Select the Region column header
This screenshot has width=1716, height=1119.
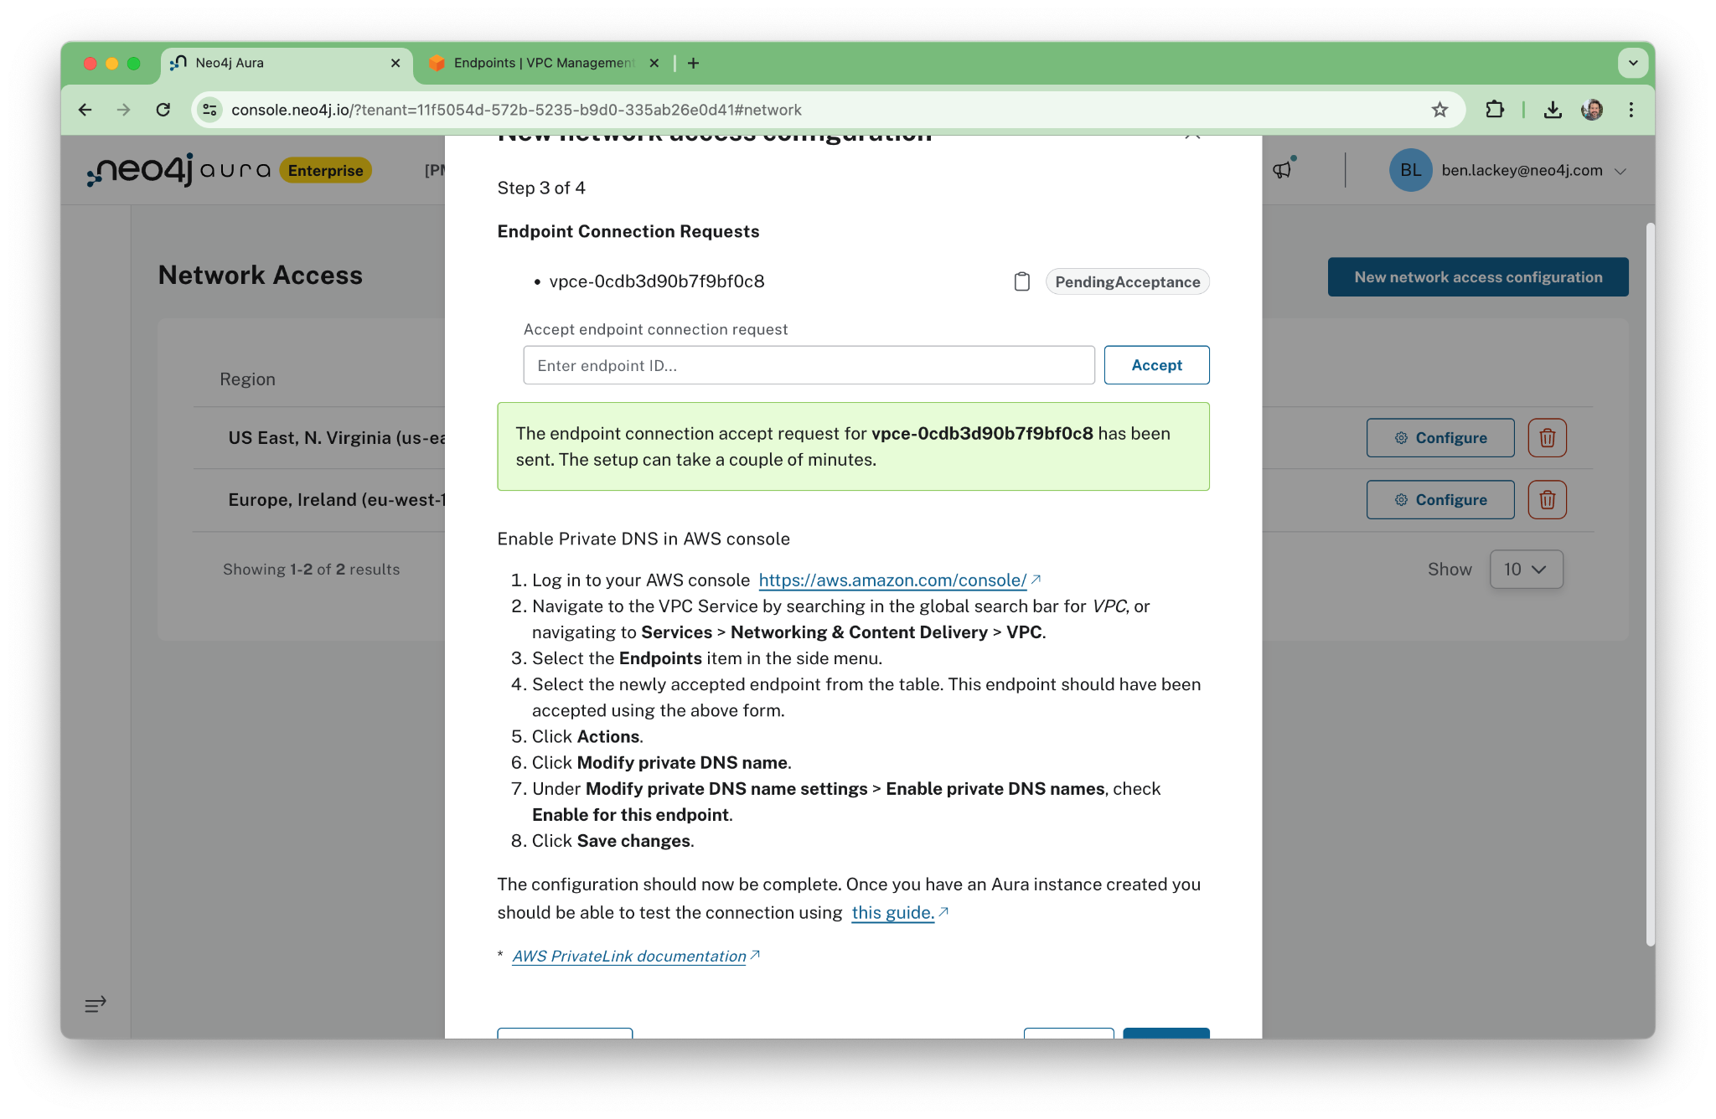click(x=247, y=379)
